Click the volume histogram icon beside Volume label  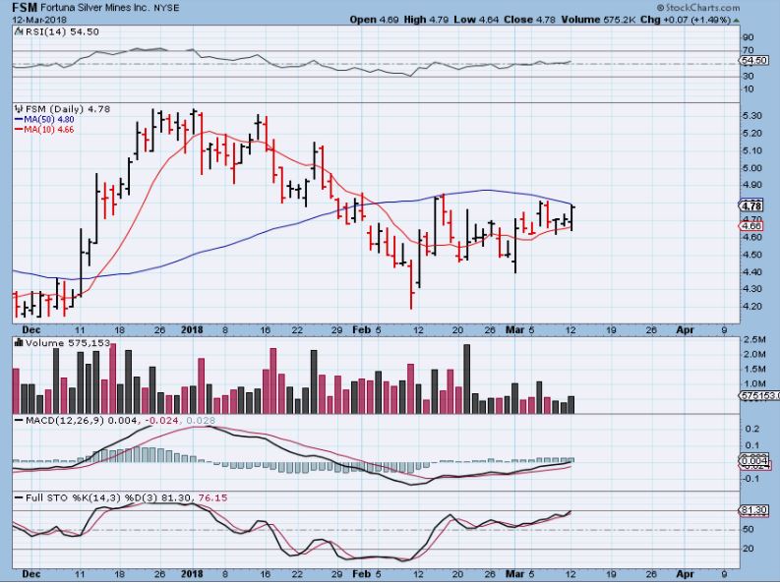(x=19, y=342)
